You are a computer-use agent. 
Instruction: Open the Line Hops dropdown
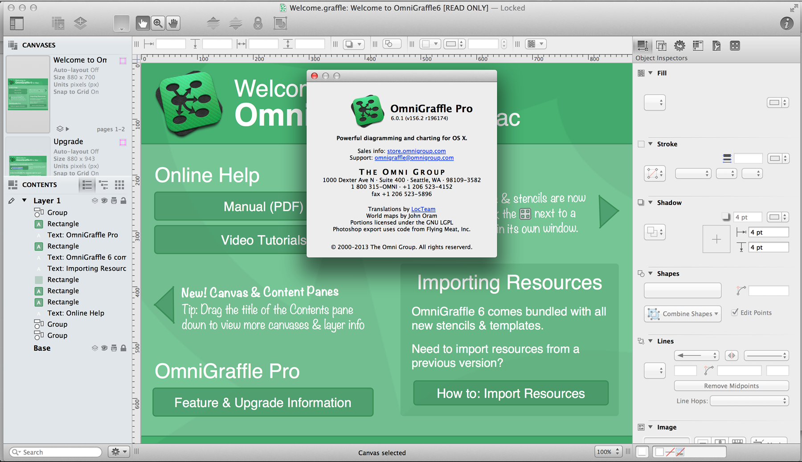point(749,401)
